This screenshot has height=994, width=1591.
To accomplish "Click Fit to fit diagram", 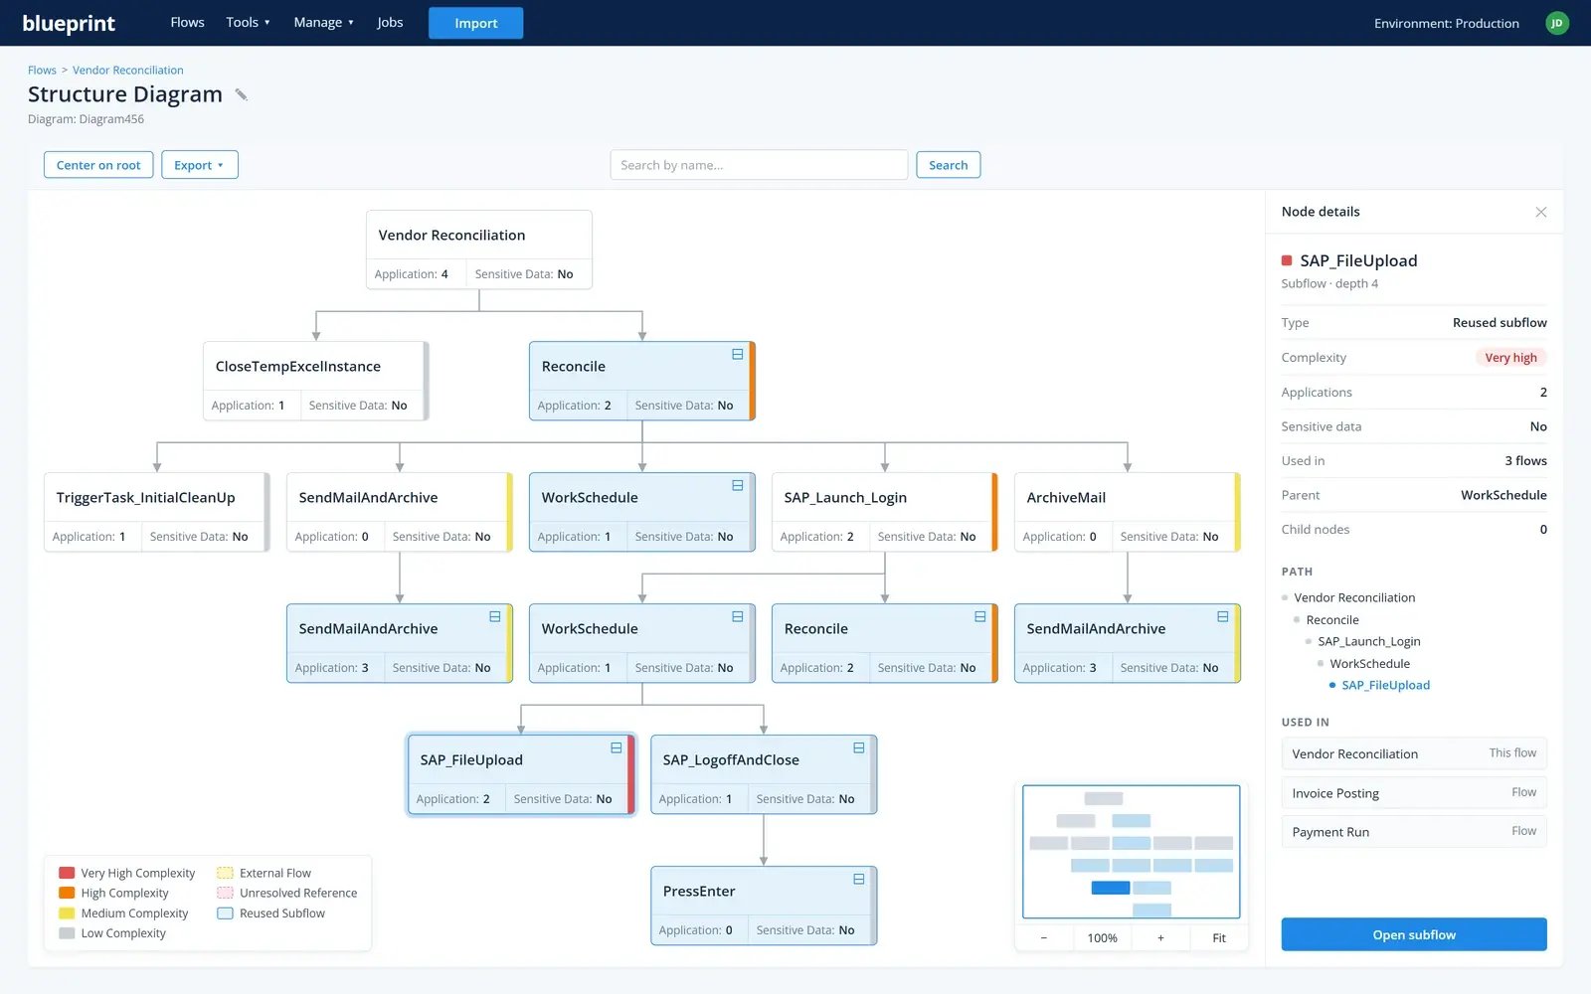I will tap(1219, 938).
